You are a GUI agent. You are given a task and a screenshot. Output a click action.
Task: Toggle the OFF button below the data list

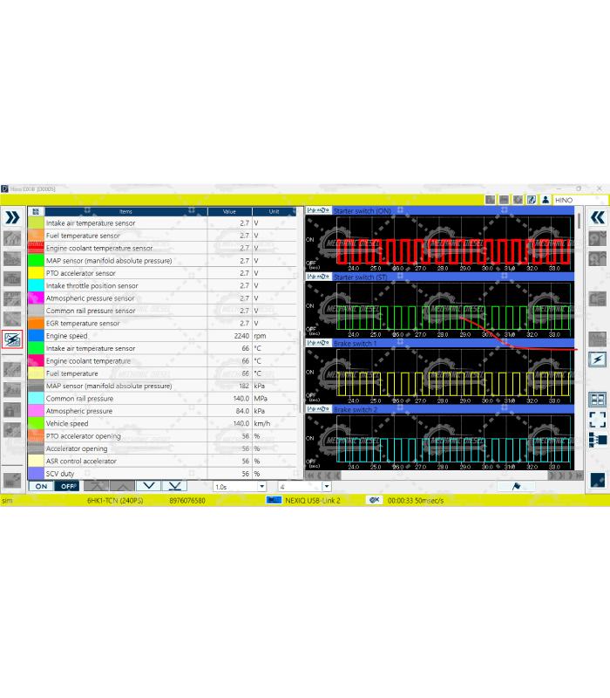[x=66, y=486]
